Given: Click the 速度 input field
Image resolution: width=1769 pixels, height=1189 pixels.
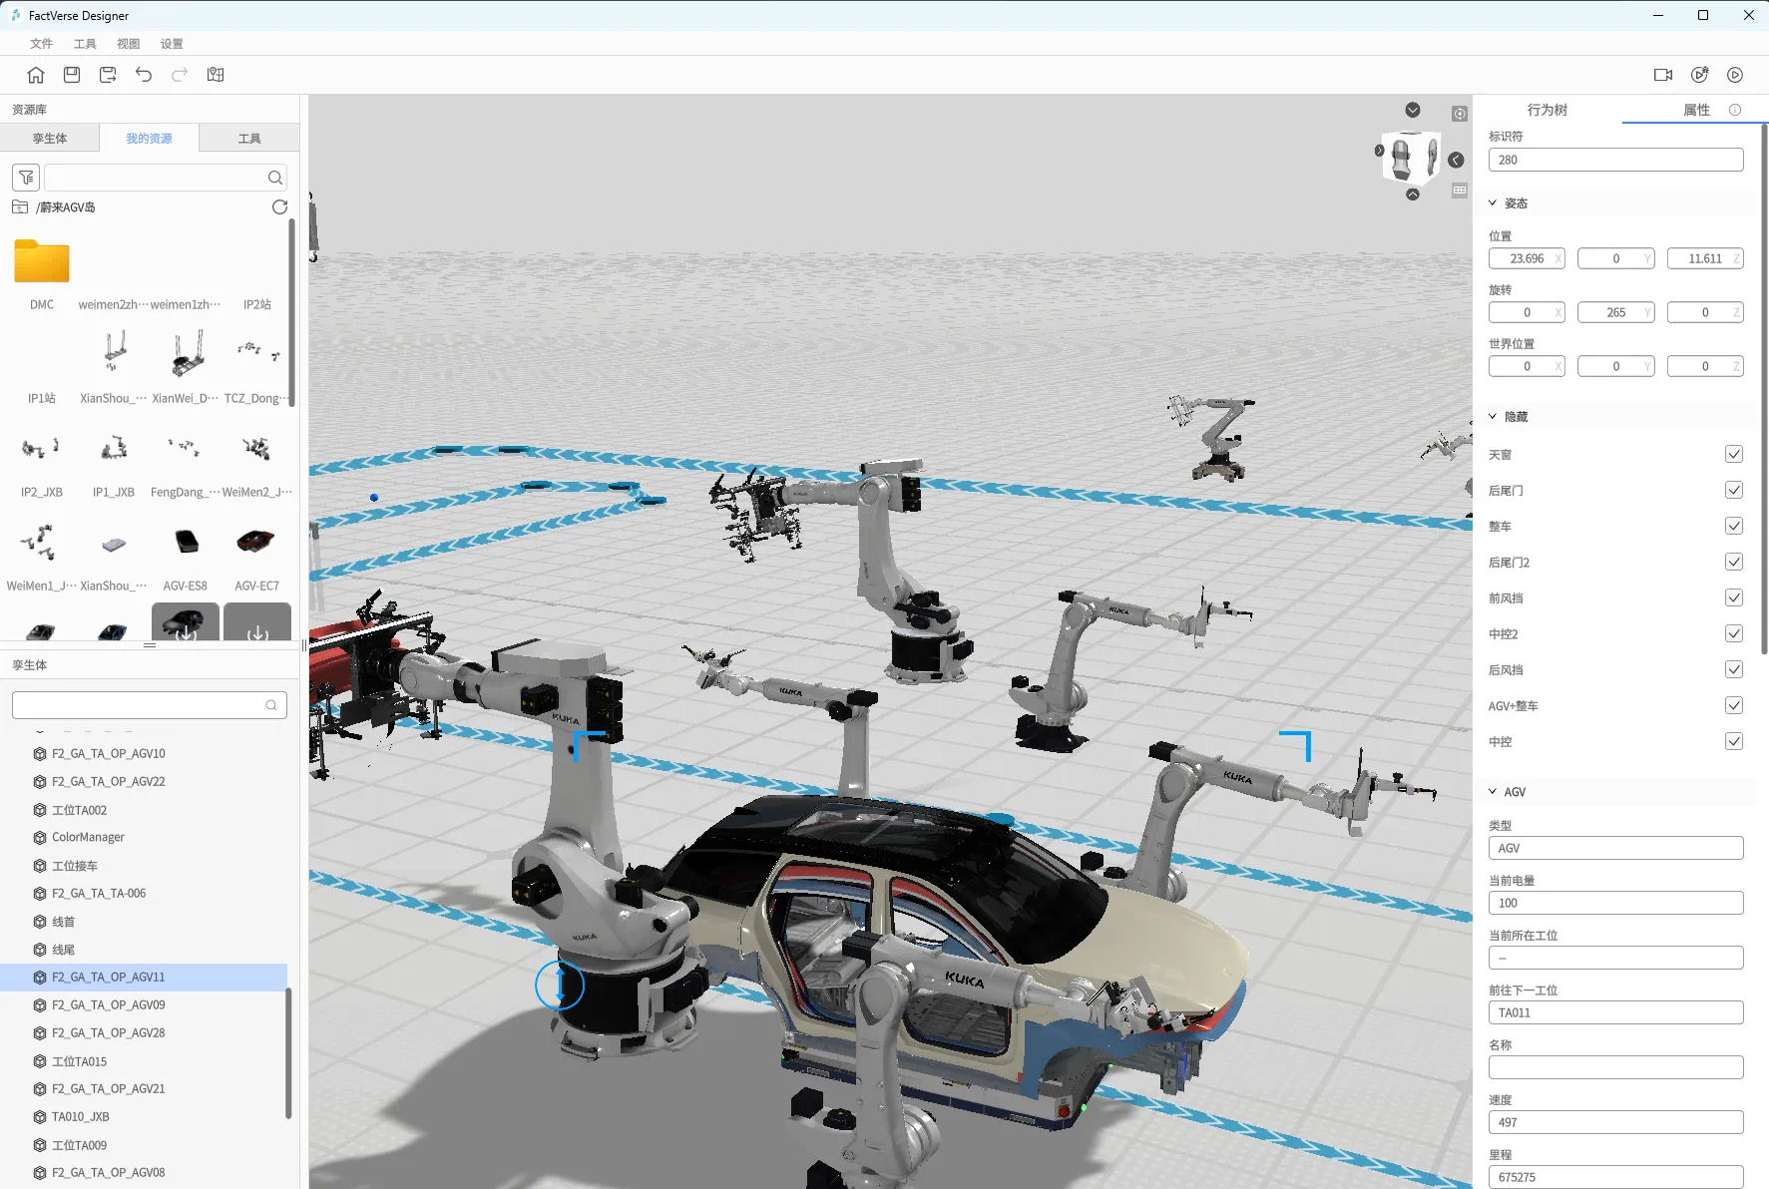Looking at the screenshot, I should click(1614, 1122).
